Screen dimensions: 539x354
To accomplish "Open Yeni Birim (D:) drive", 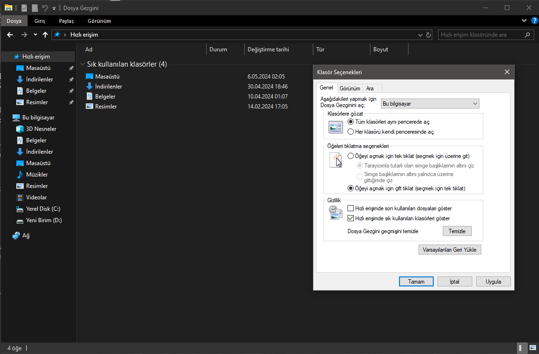I will [44, 220].
